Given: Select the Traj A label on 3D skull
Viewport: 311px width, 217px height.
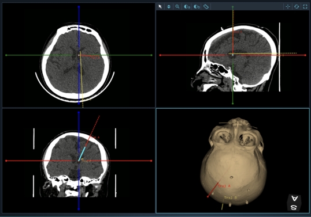Looking at the screenshot, I should coord(224,186).
